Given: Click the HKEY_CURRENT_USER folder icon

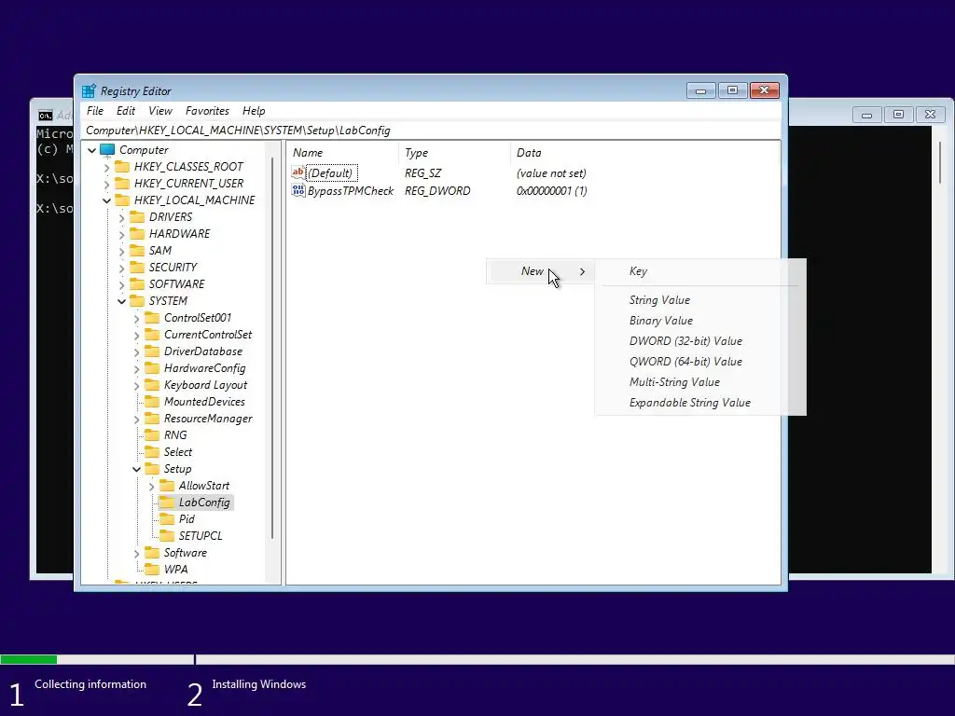Looking at the screenshot, I should tap(122, 184).
